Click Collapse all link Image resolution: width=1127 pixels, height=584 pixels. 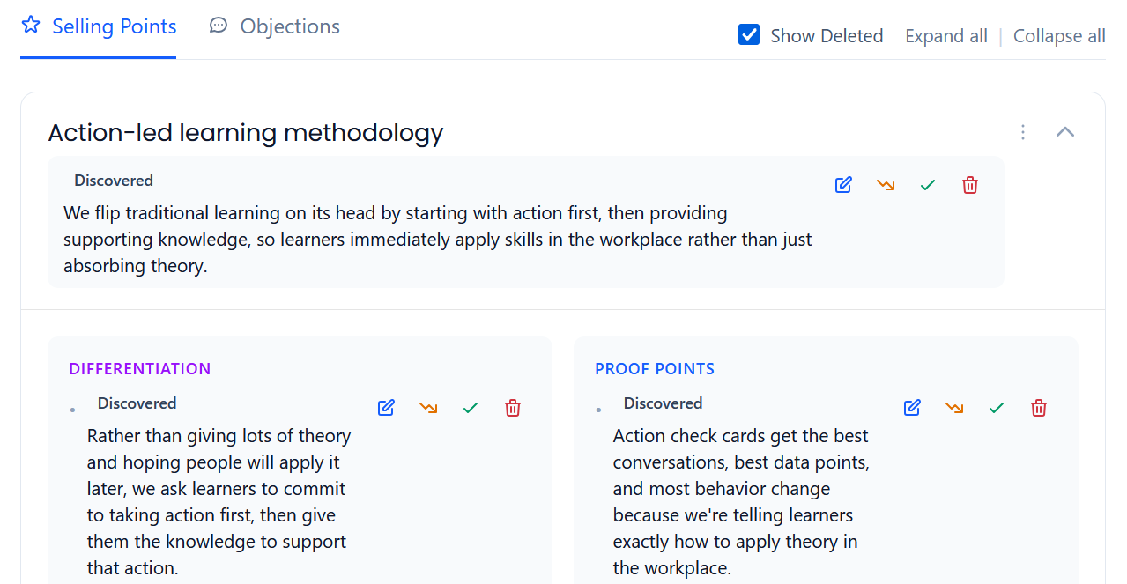(1059, 36)
